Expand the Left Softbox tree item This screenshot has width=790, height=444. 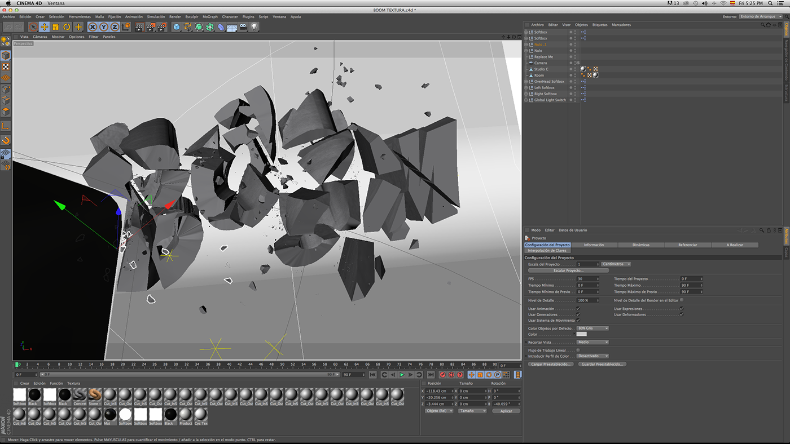coord(526,88)
